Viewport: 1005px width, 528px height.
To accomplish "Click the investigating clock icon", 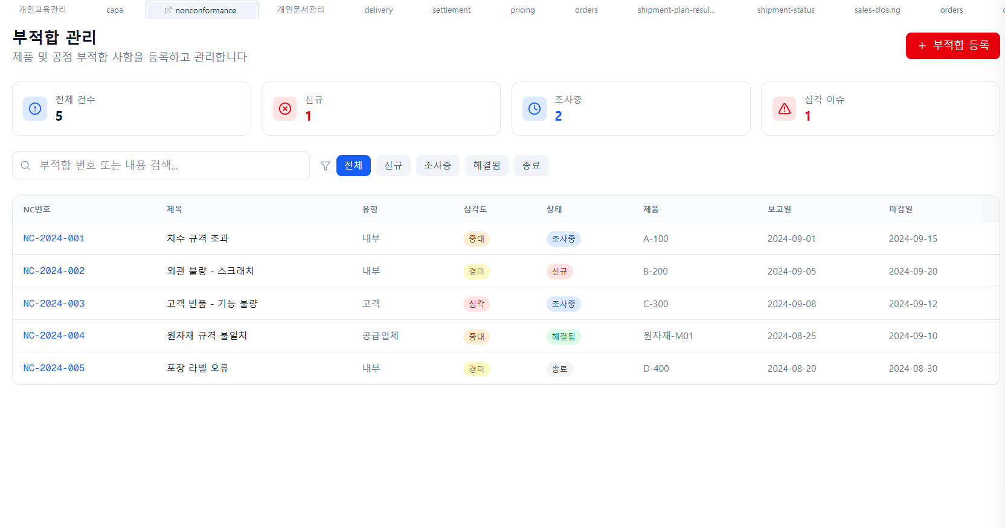I will (x=535, y=109).
